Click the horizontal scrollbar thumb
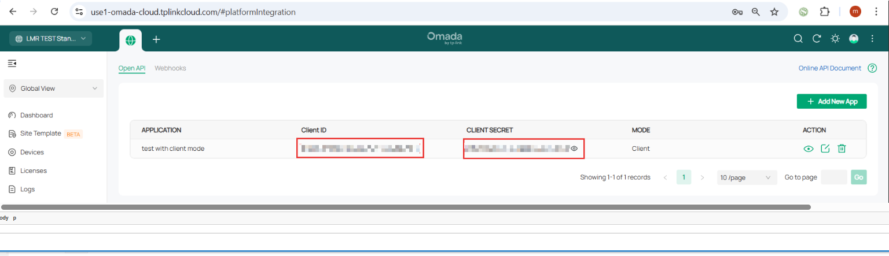This screenshot has height=256, width=889. 406,206
